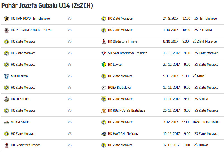Open the HO HAMIKOVO Hamuliakovo team link
Image resolution: width=224 pixels, height=153 pixels.
point(30,18)
